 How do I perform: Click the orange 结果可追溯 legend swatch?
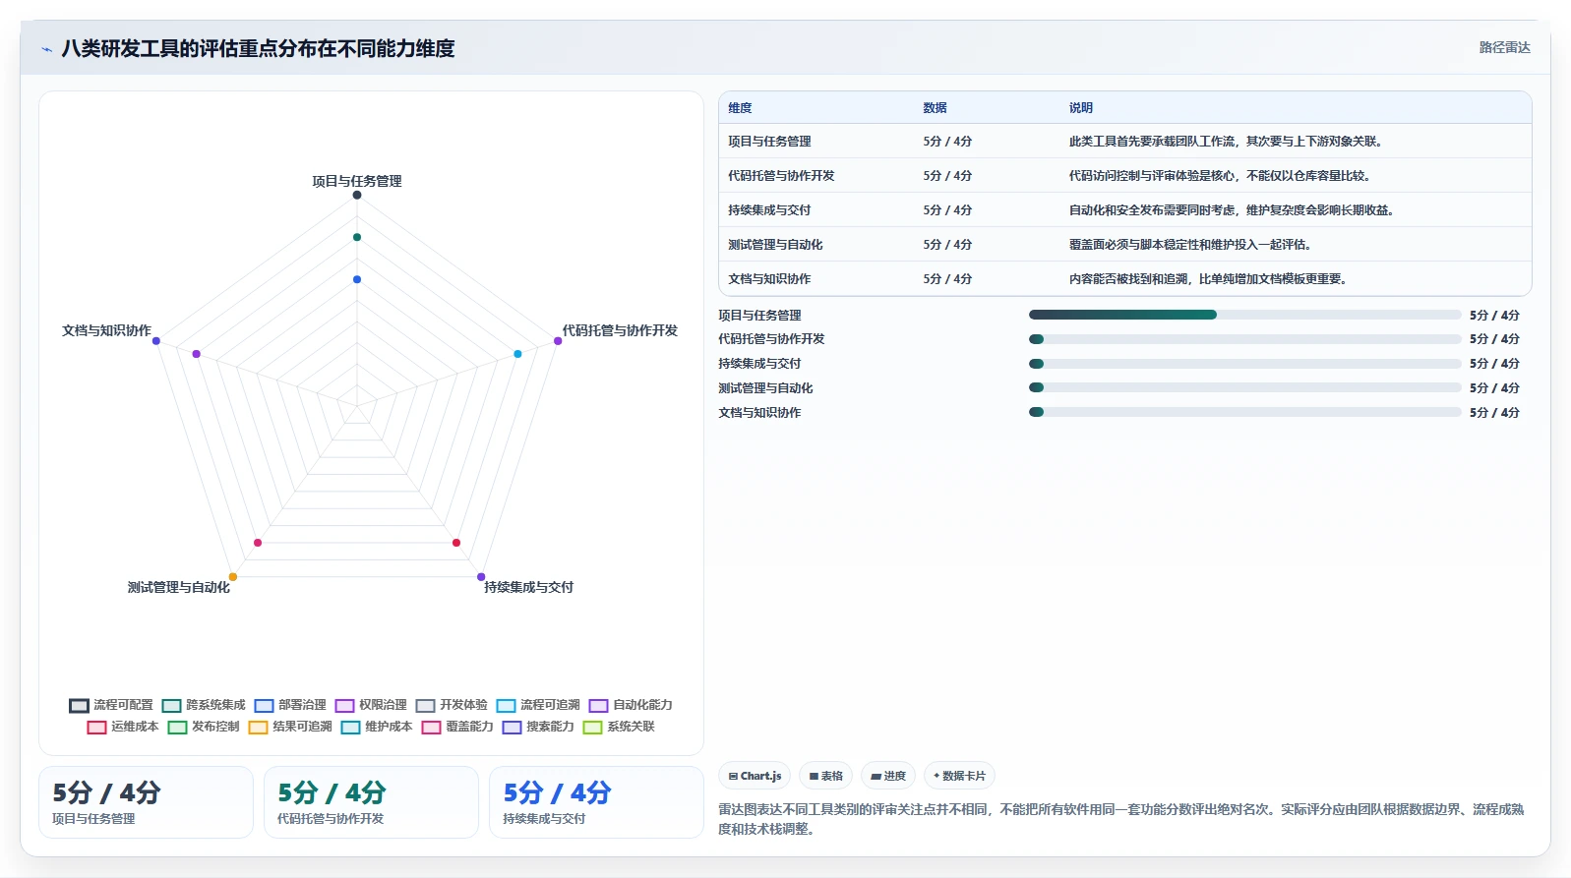(x=258, y=728)
